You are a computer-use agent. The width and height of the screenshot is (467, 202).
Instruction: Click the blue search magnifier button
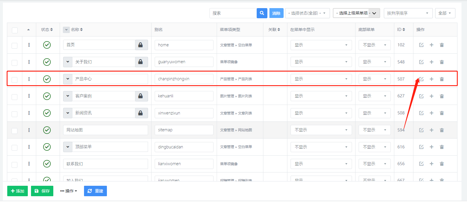pos(262,13)
